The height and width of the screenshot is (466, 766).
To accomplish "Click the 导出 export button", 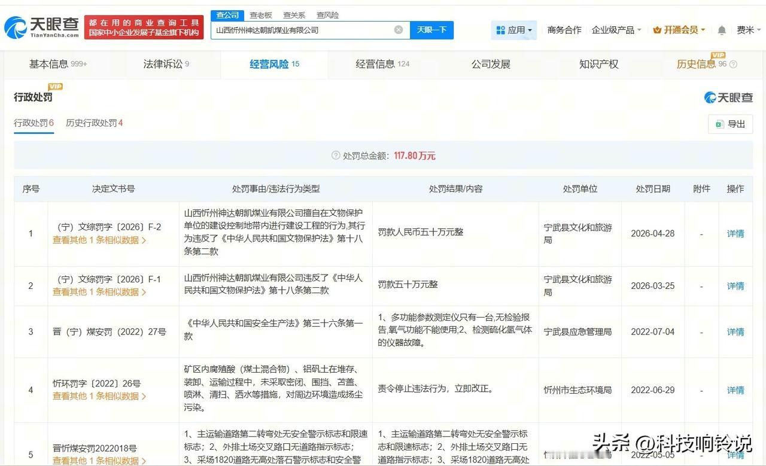I will pos(730,124).
